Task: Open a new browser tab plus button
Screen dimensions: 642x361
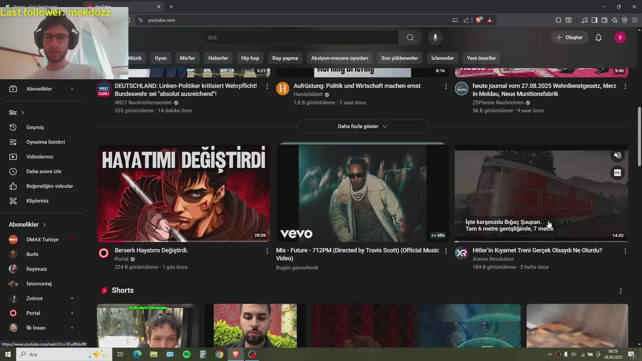Action: click(171, 7)
